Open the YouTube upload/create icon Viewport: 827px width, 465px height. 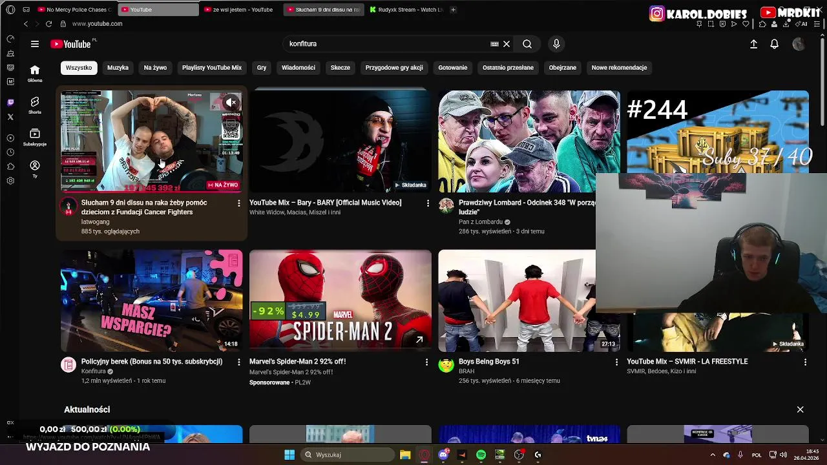click(753, 44)
